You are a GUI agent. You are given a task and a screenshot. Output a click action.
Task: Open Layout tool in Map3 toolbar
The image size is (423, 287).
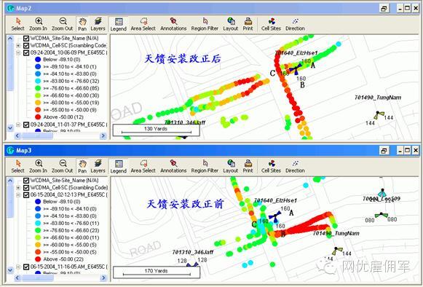230,166
